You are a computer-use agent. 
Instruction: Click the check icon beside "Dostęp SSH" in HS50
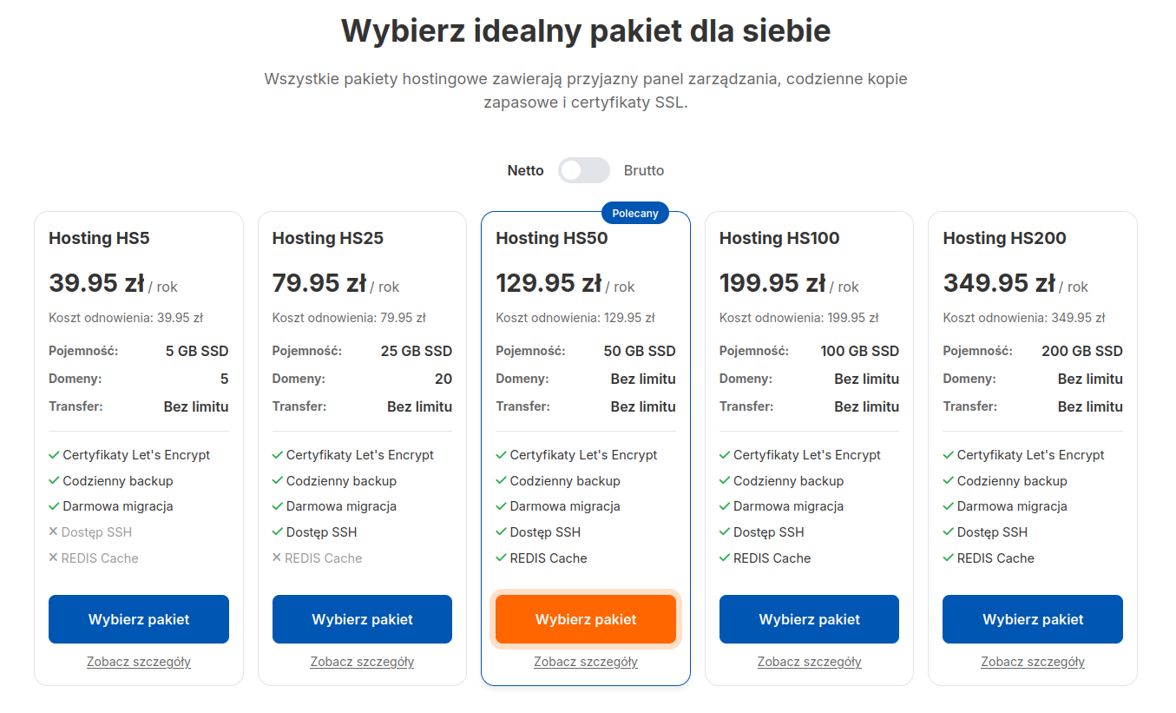click(x=501, y=531)
